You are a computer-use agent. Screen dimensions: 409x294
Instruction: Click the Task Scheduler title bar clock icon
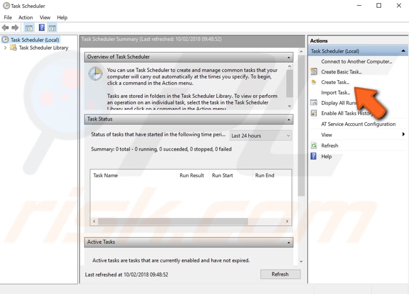(x=6, y=6)
